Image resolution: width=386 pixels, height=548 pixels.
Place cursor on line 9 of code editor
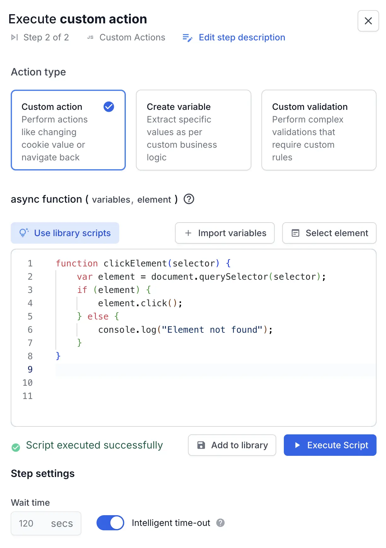(189, 369)
